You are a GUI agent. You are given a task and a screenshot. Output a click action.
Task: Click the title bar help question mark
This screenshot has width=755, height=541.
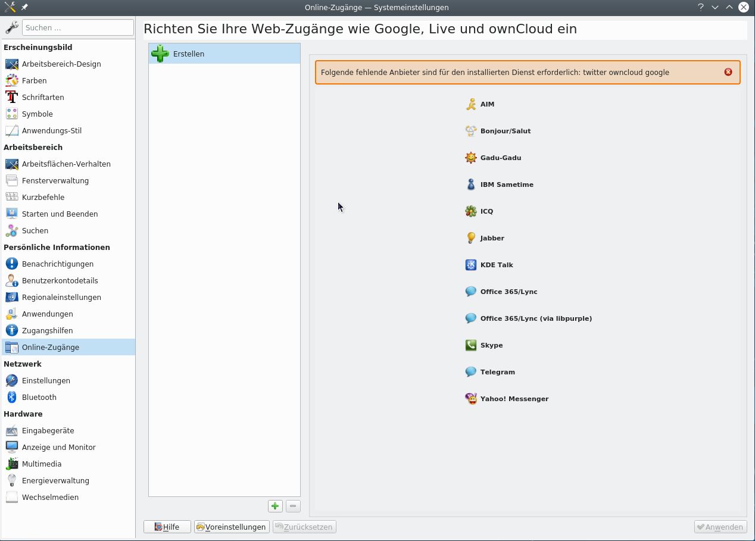pos(701,7)
